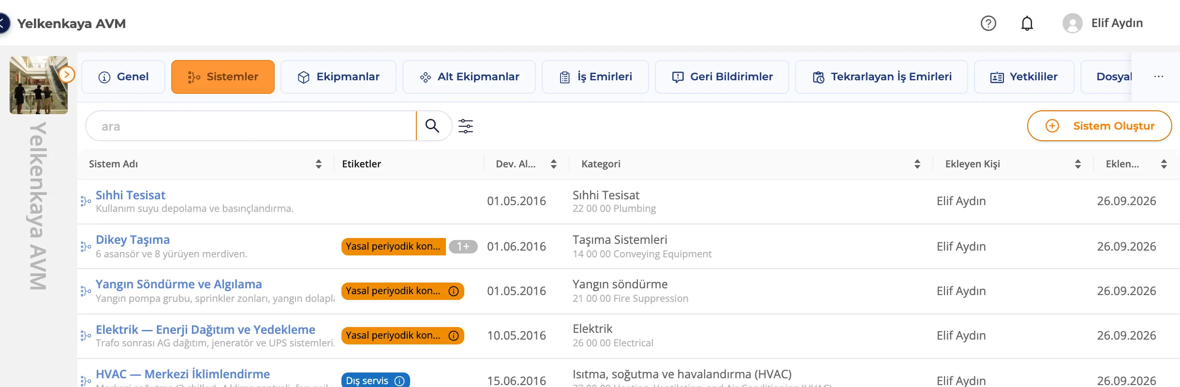Open the Geri Bildirimler tab

point(722,77)
